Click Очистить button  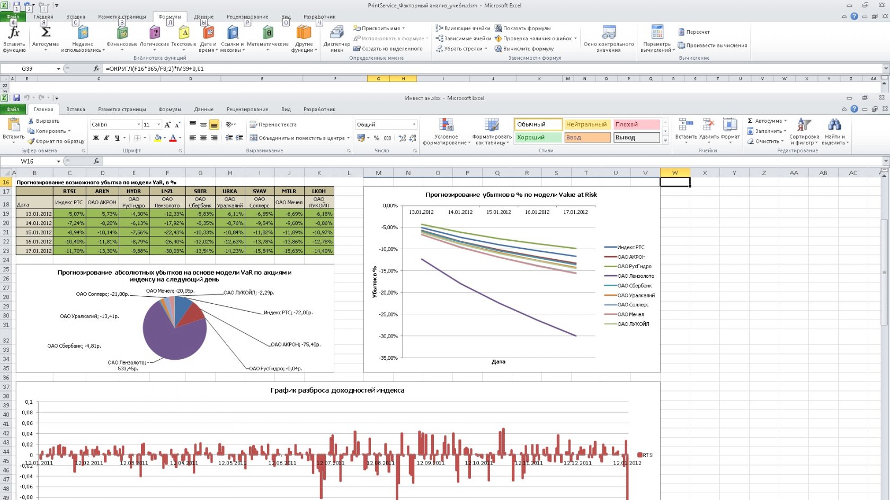(x=765, y=141)
